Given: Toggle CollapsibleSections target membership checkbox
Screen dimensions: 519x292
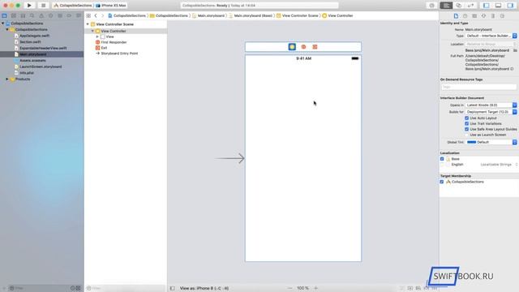Looking at the screenshot, I should click(x=442, y=182).
